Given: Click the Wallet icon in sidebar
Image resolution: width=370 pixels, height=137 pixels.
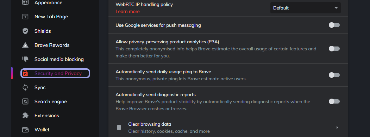Looking at the screenshot, I should point(25,130).
